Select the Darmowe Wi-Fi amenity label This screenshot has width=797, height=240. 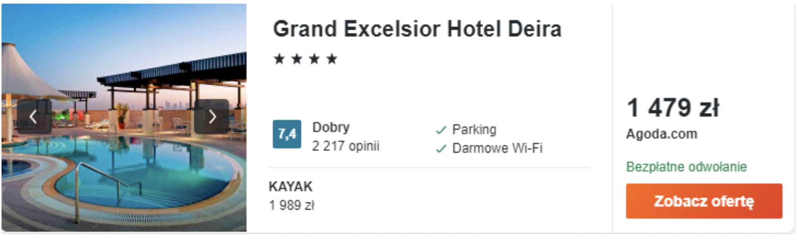click(497, 148)
